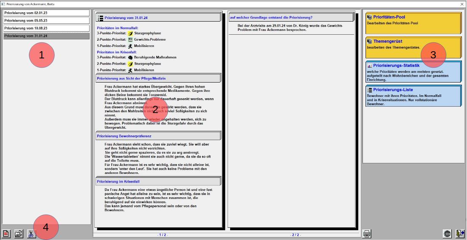467x240 pixels.
Task: Open the Priorisierungs-Statistik card
Action: point(413,72)
